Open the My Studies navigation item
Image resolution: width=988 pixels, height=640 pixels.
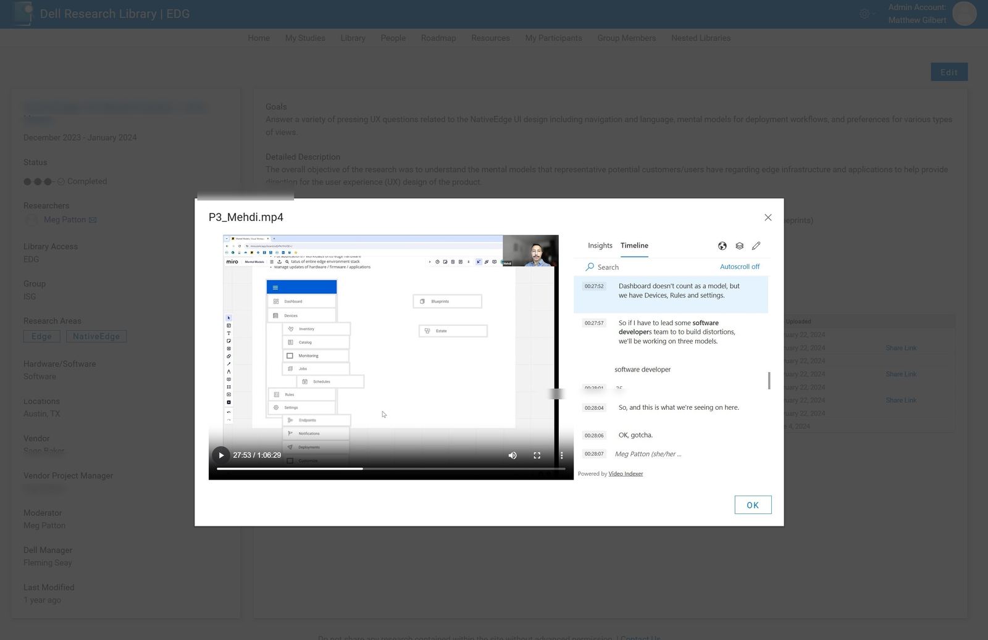(304, 38)
